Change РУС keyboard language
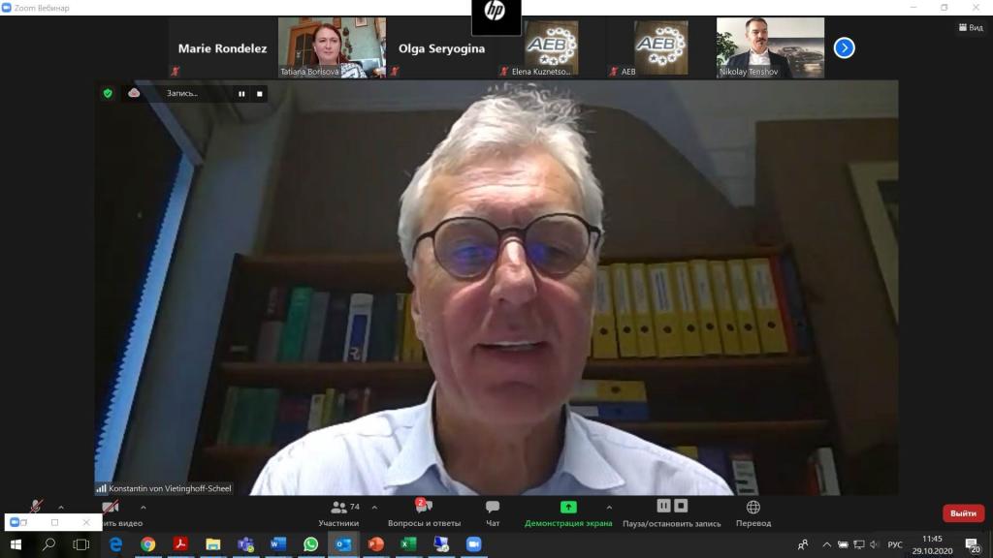993x558 pixels. click(x=895, y=544)
